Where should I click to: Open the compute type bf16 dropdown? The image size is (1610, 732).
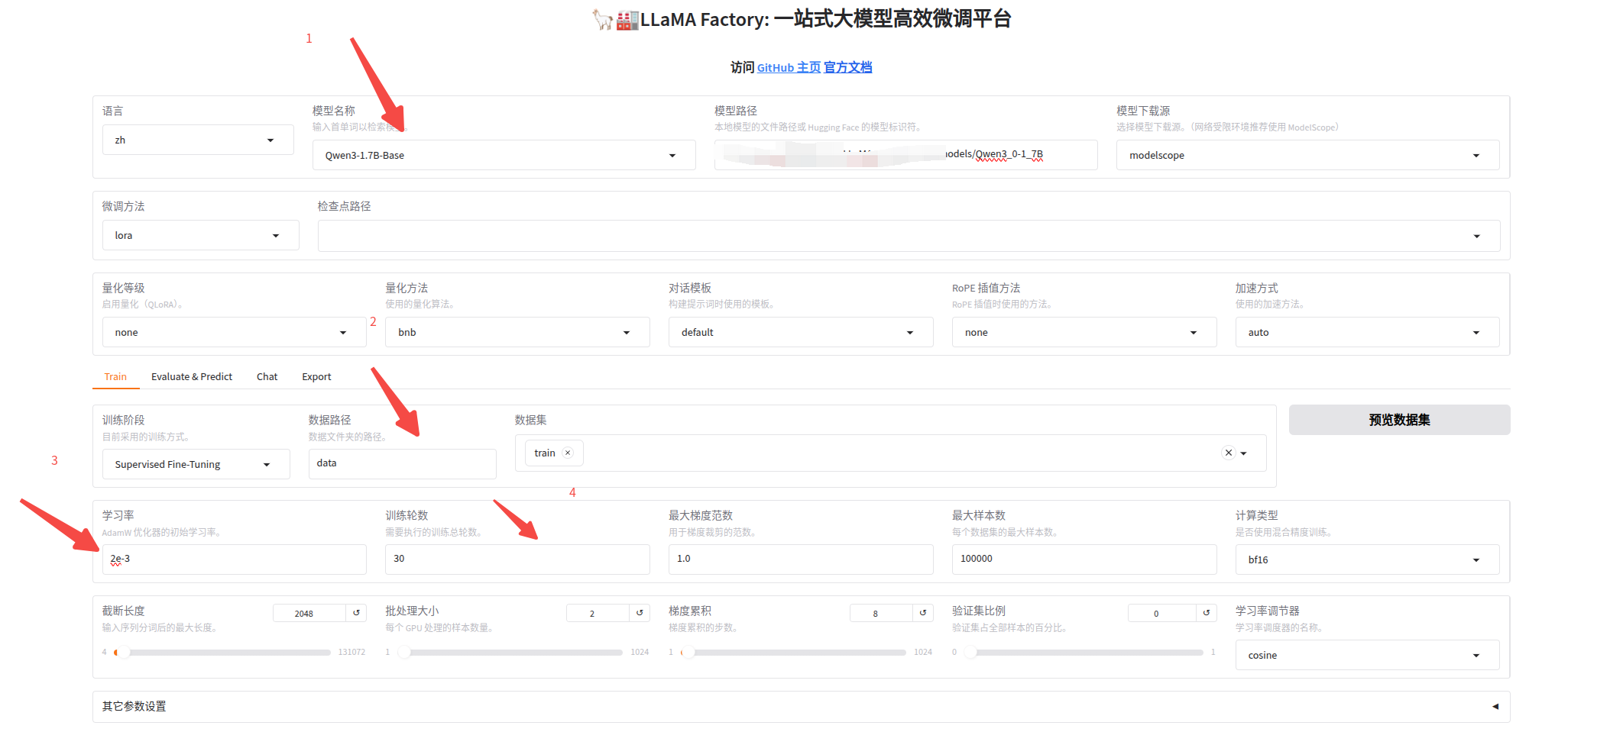1367,559
